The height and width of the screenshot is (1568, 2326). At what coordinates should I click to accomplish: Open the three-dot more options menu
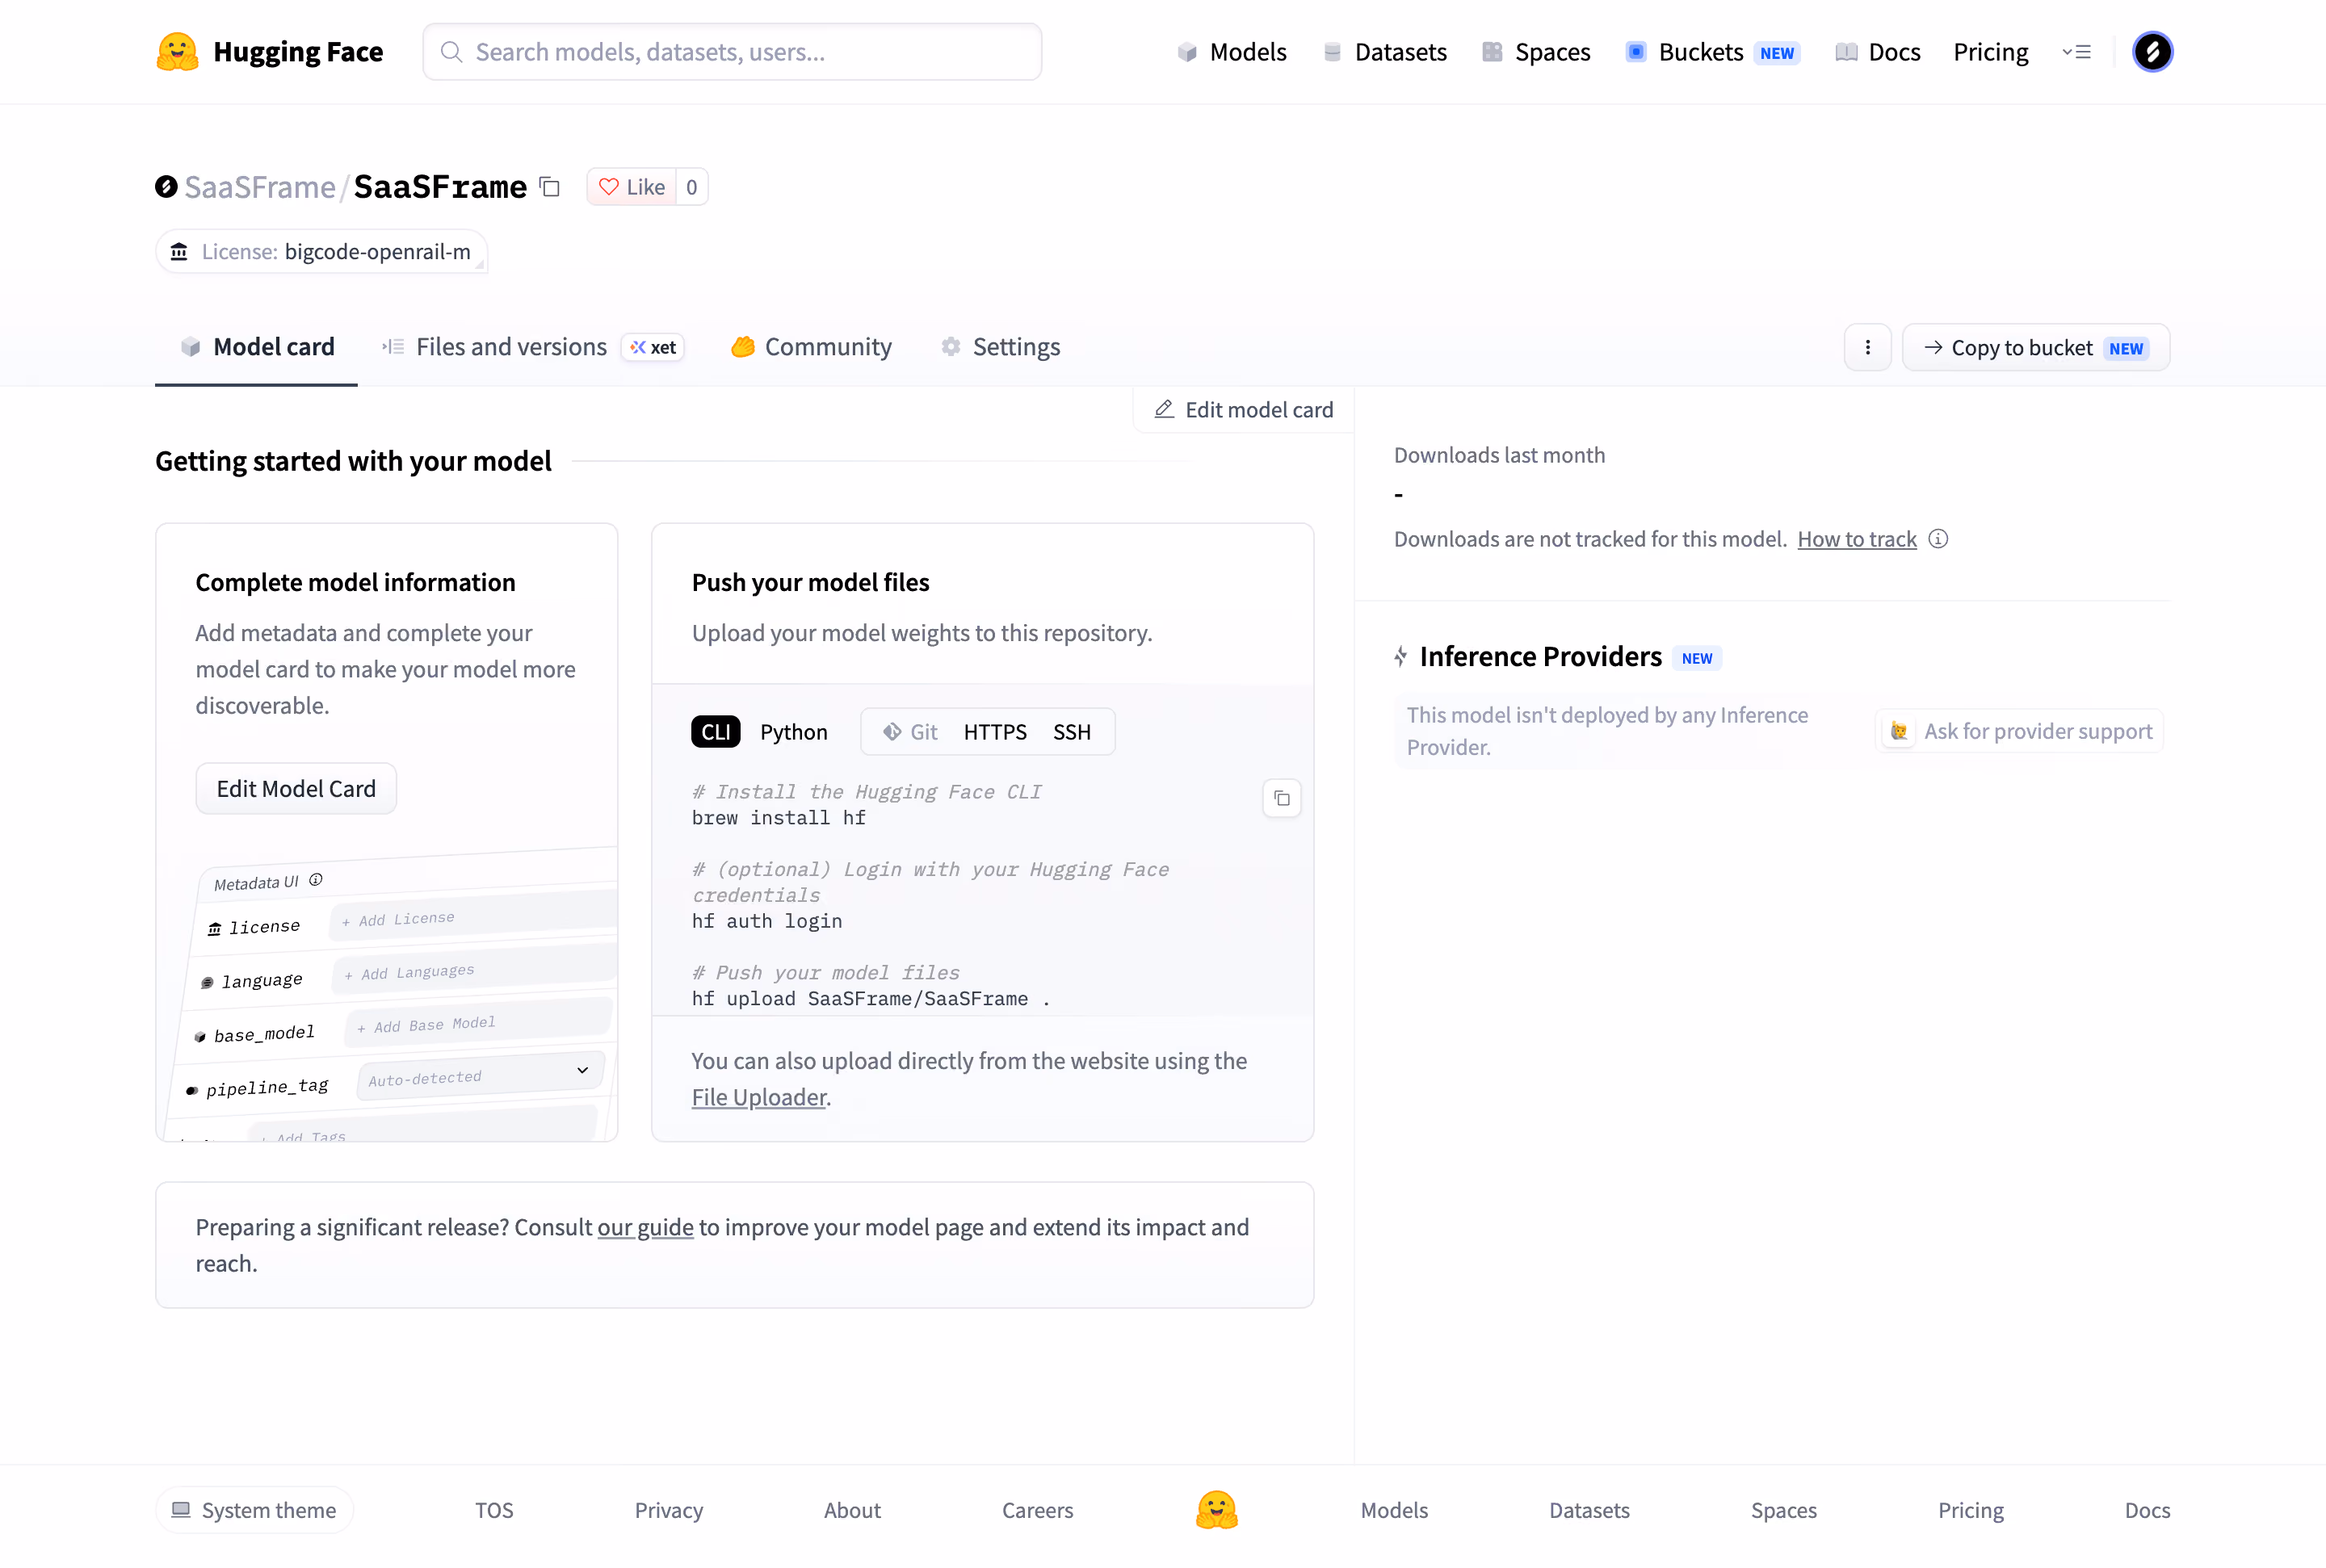point(1867,347)
